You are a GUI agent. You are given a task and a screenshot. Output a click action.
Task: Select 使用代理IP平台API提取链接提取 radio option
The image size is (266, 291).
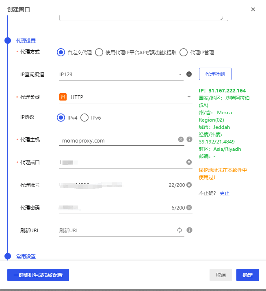(x=99, y=52)
